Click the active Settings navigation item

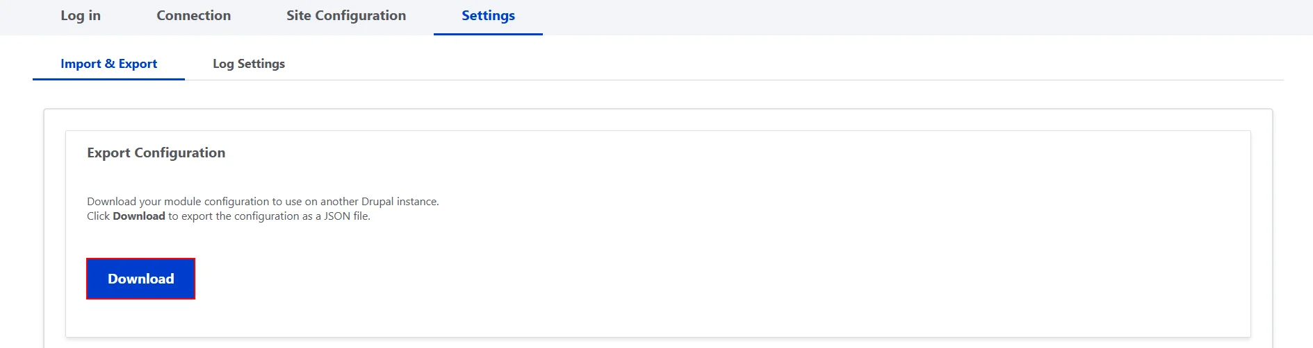pos(488,16)
